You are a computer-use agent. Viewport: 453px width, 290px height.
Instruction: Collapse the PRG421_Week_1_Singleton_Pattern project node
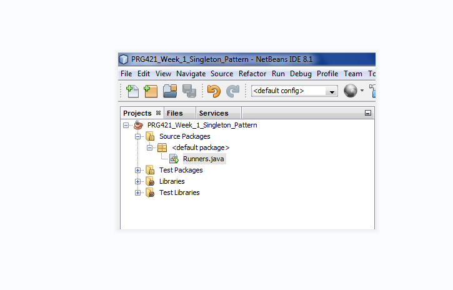(126, 126)
